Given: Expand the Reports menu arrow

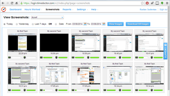Looking at the screenshot, I should click(x=73, y=10).
